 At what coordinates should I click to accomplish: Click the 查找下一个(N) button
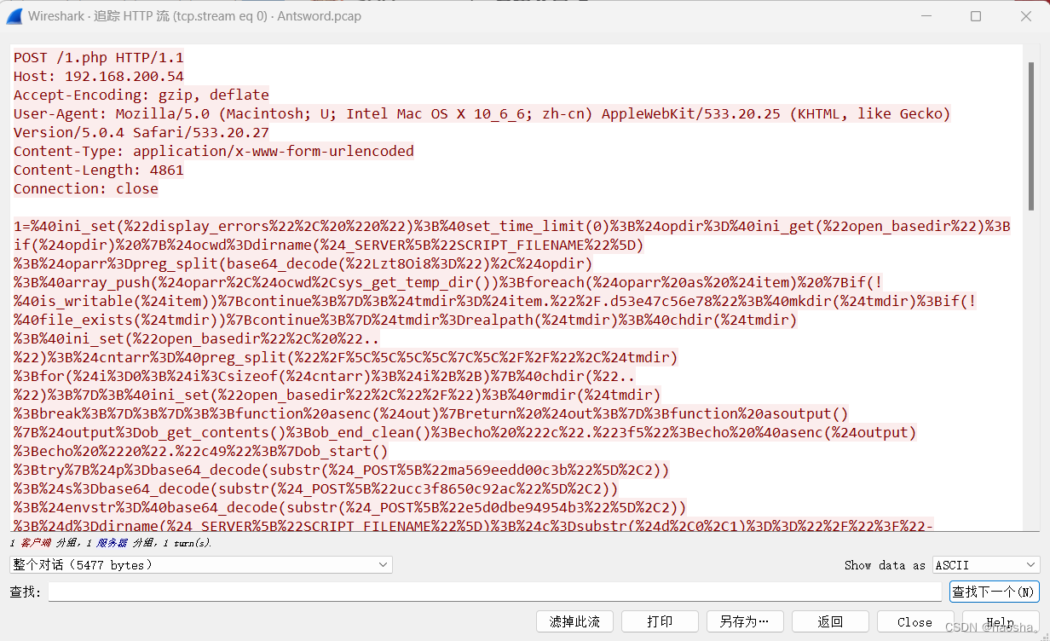coord(994,592)
